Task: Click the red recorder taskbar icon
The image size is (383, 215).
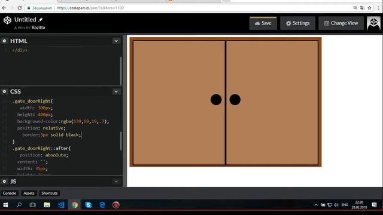Action: click(116, 205)
